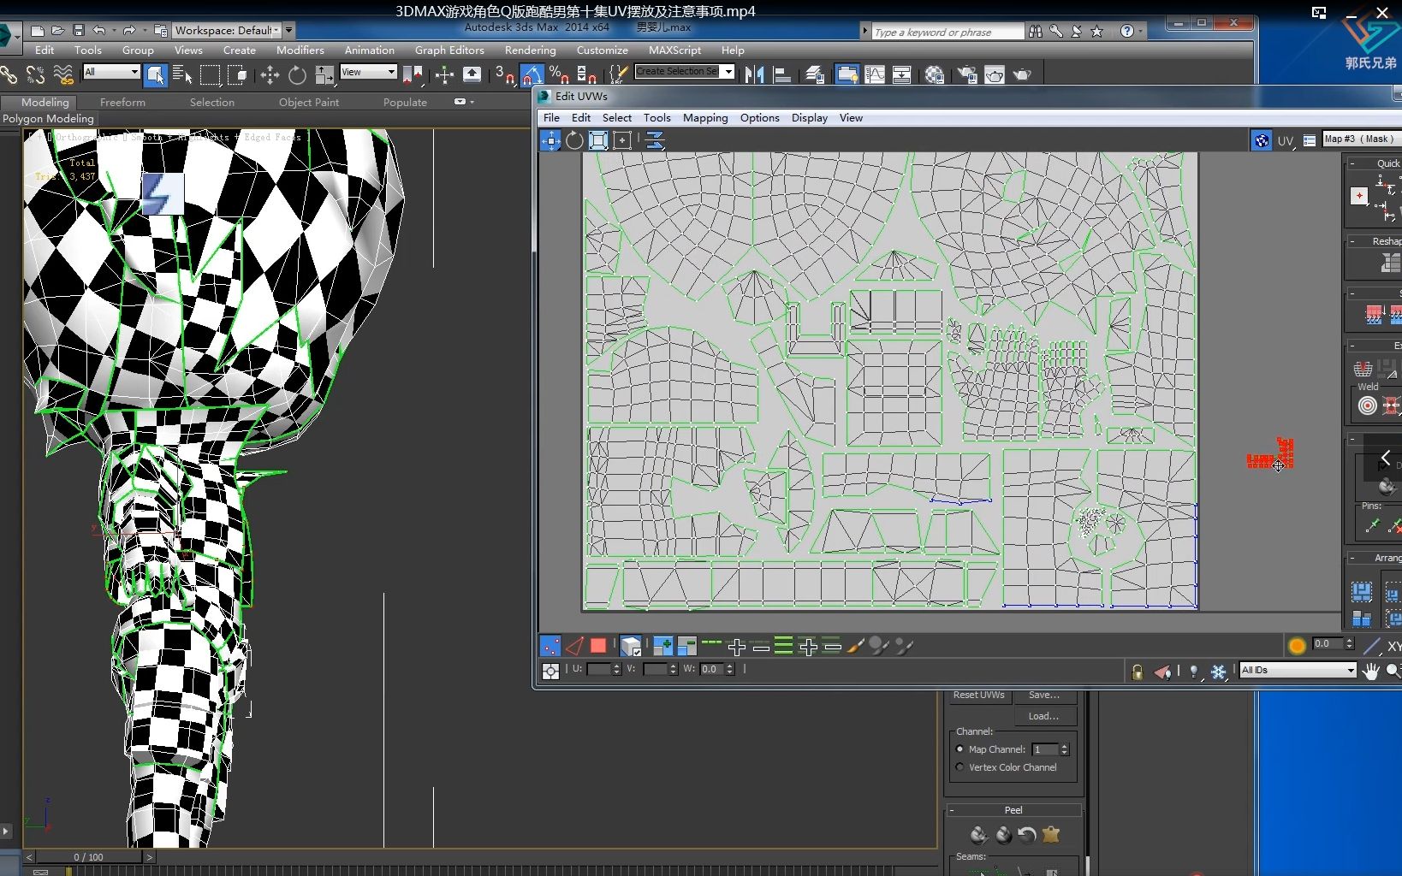Click the Save... button

(1044, 695)
